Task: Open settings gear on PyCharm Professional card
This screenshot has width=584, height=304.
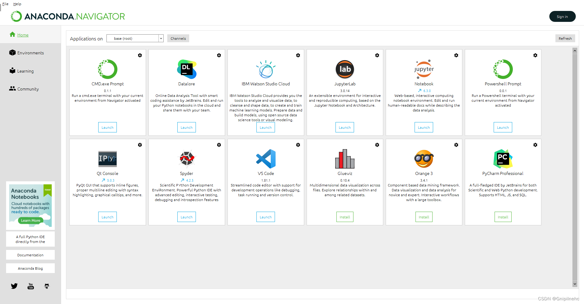Action: 535,145
